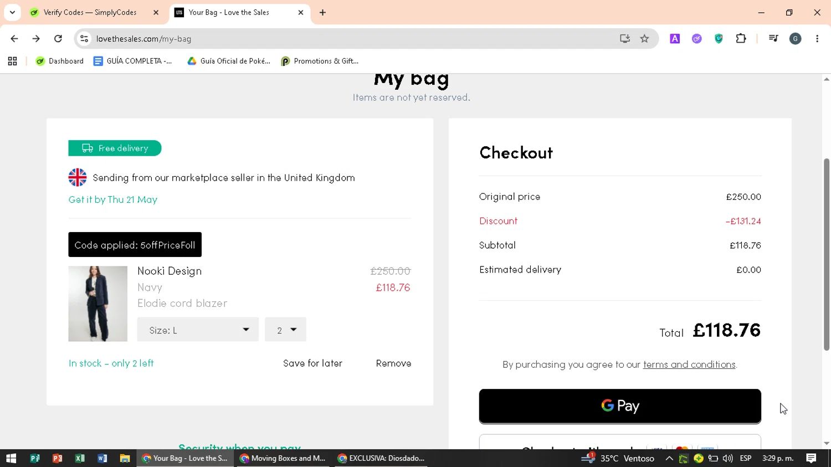The height and width of the screenshot is (467, 831).
Task: Click the 35°C Ventoso weather widget
Action: (618, 458)
